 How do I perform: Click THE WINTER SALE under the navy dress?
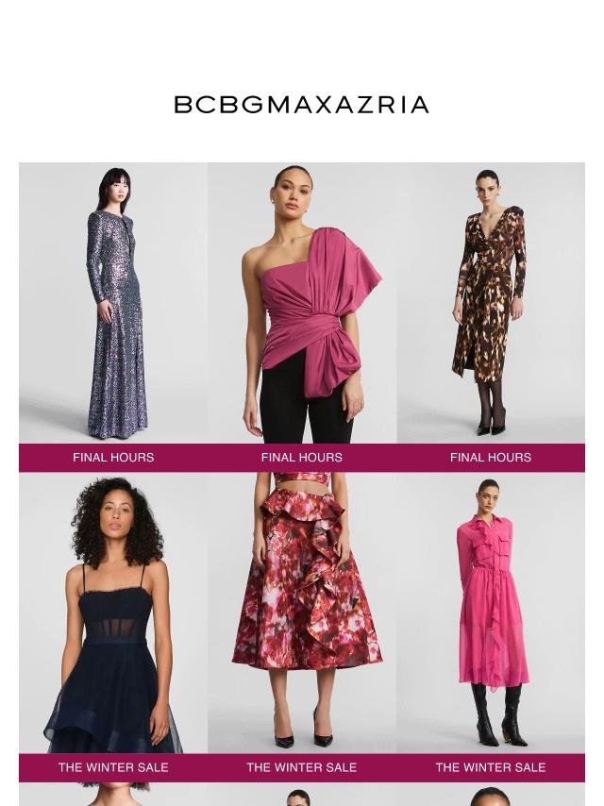(113, 767)
